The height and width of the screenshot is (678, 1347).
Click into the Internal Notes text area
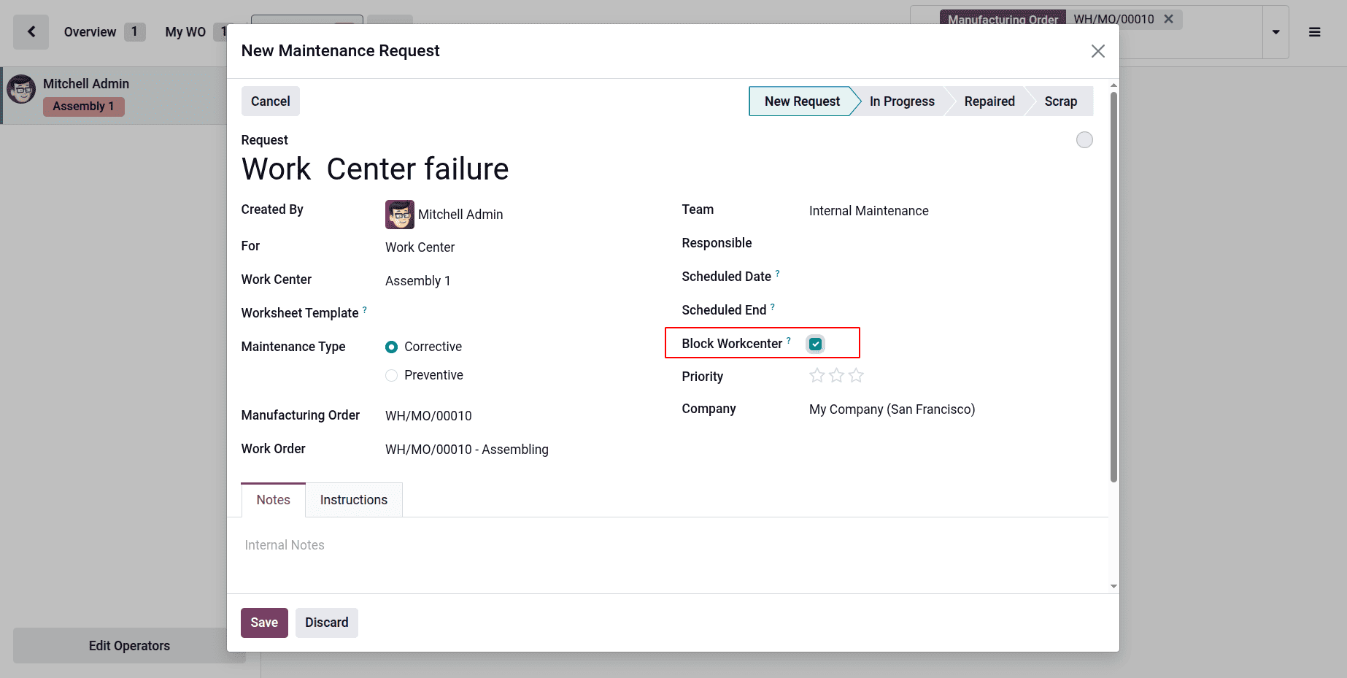pos(668,546)
